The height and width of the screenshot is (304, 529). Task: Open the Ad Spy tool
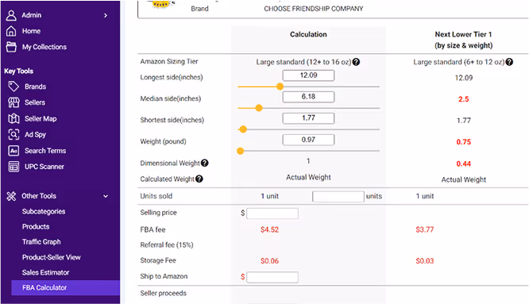point(35,134)
